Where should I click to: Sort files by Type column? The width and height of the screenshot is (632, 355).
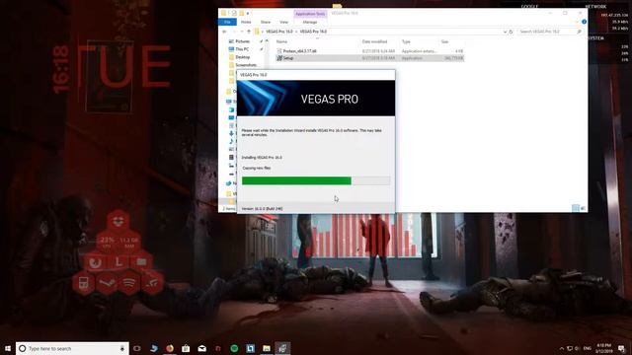click(x=406, y=41)
